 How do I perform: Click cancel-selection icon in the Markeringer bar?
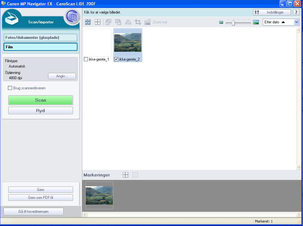click(135, 175)
